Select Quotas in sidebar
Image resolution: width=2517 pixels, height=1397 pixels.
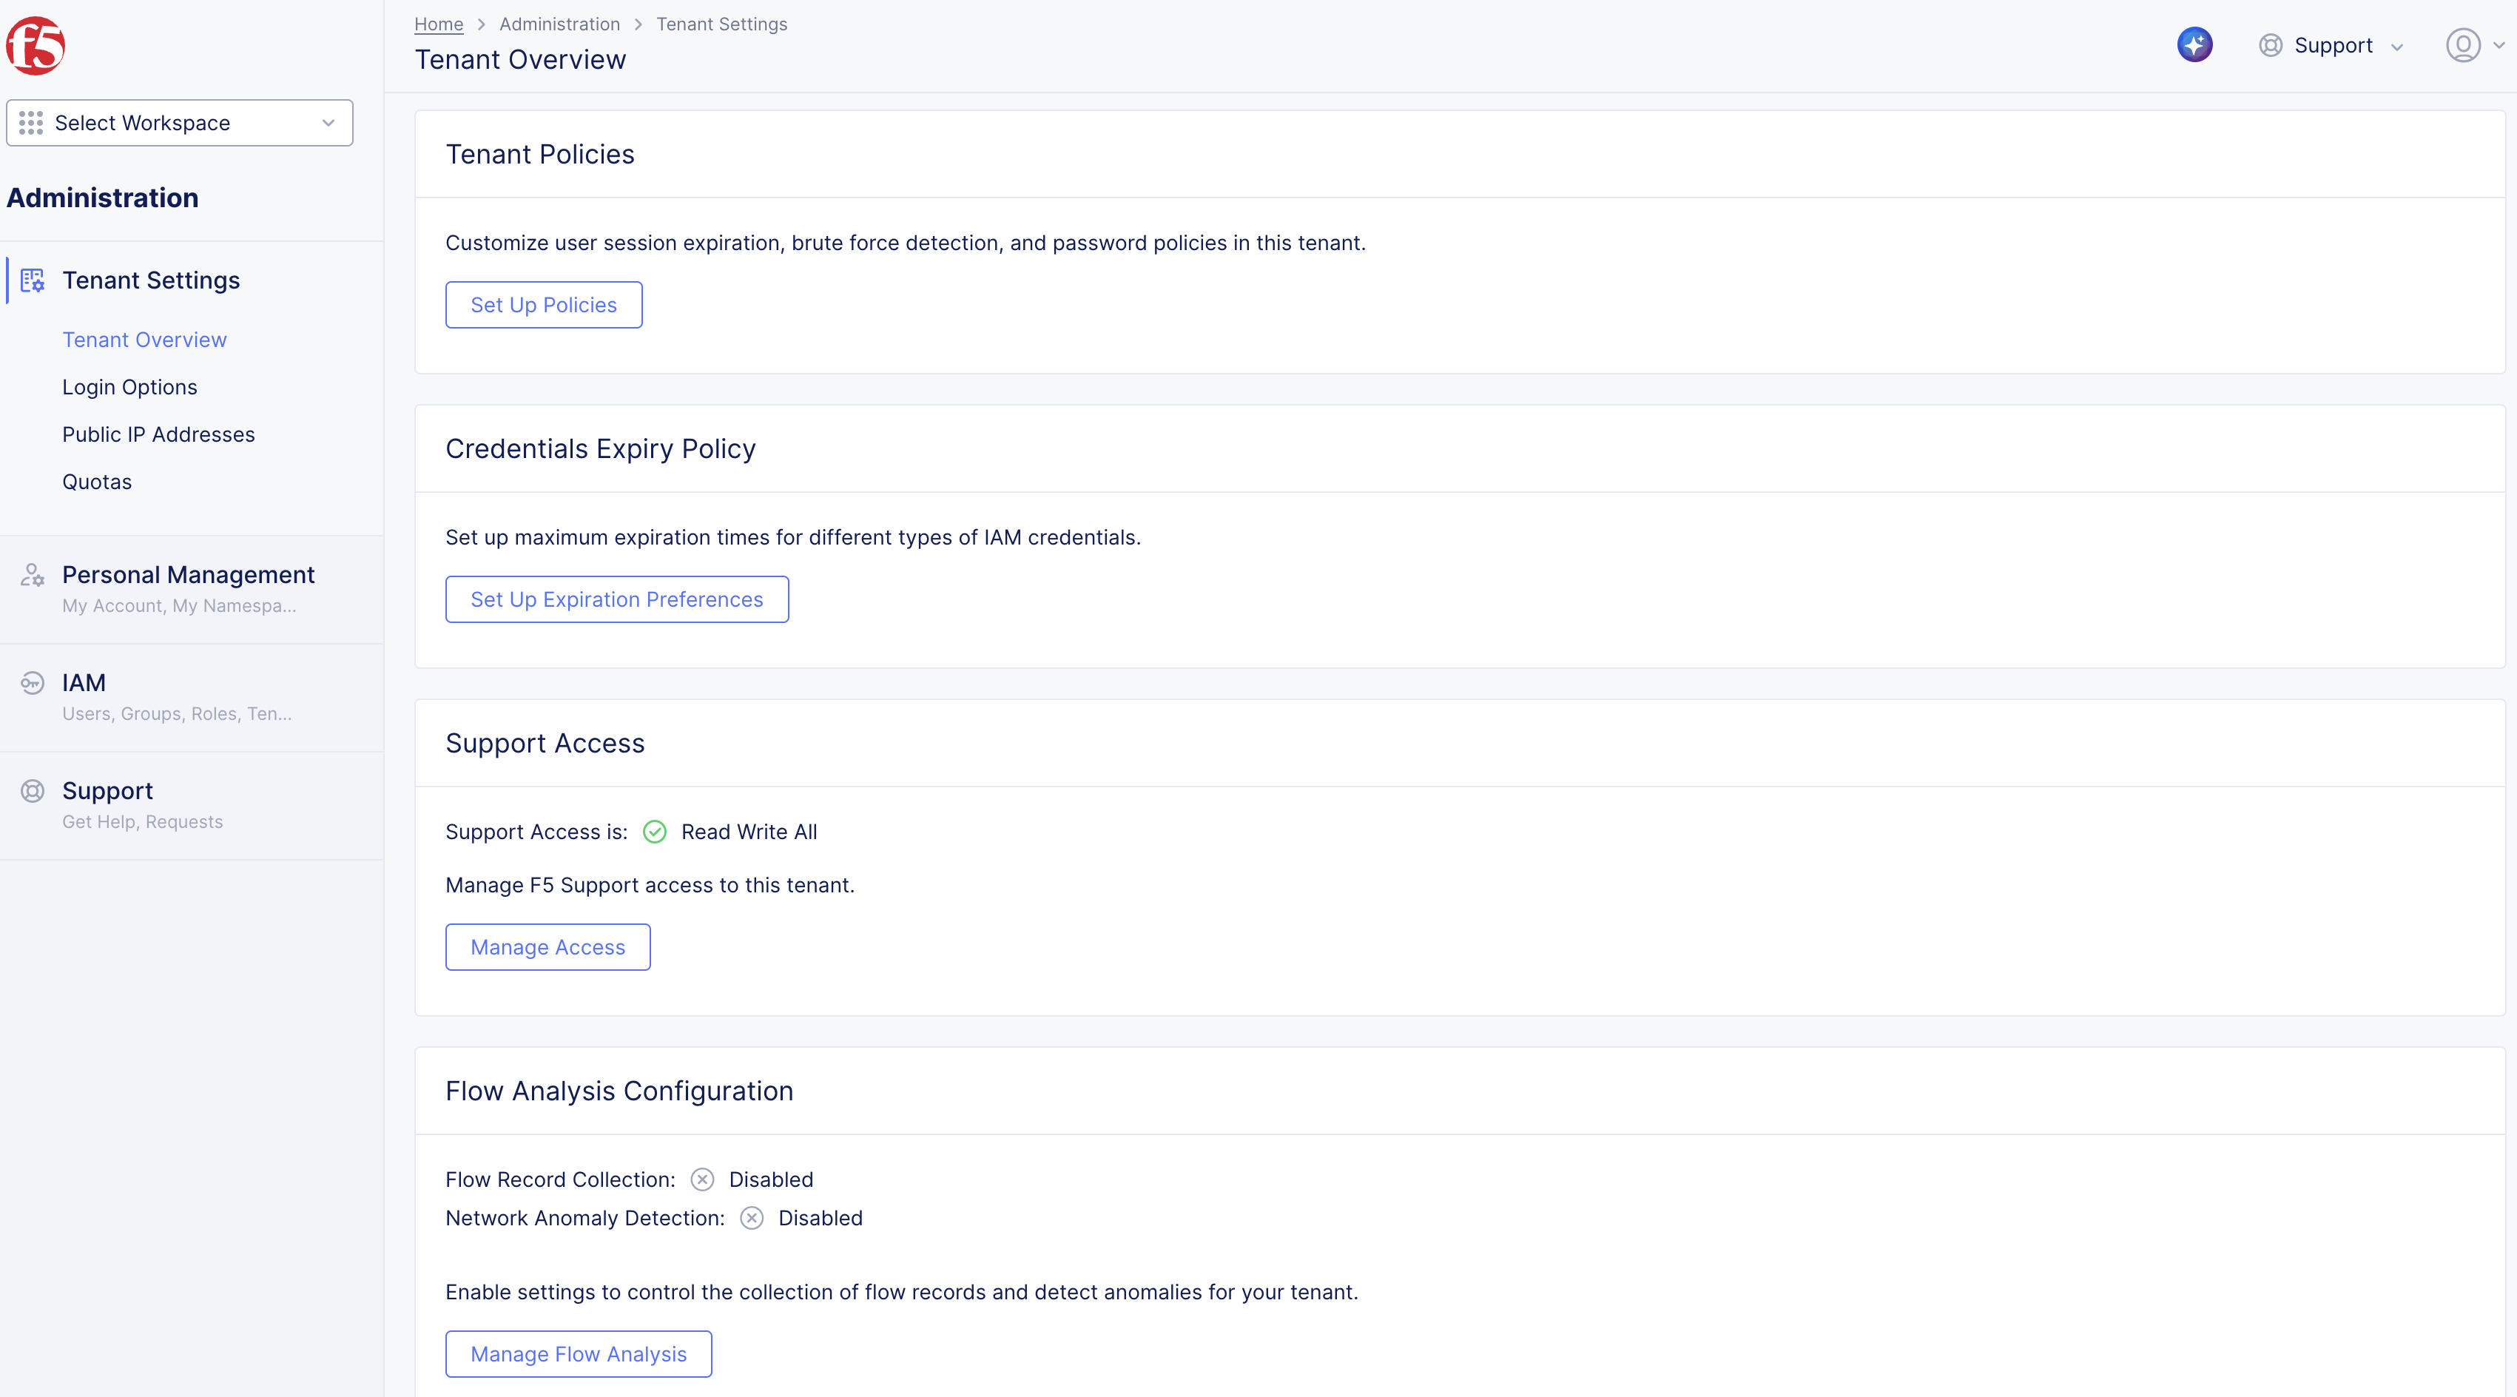pyautogui.click(x=97, y=482)
